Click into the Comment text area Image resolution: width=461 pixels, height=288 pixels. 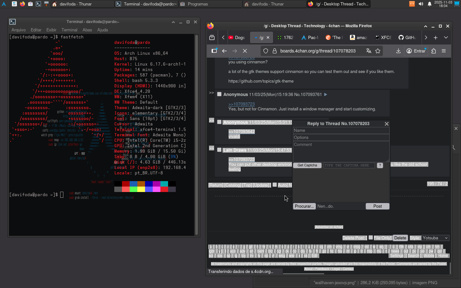pos(341,152)
